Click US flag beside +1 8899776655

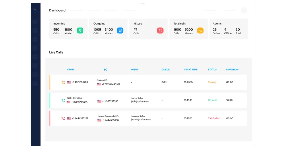pos(69,102)
